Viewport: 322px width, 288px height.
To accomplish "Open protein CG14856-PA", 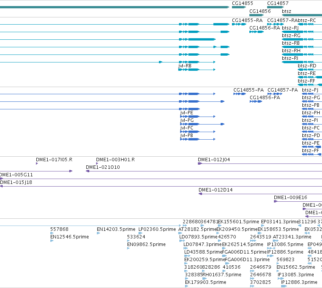I will tap(265, 98).
